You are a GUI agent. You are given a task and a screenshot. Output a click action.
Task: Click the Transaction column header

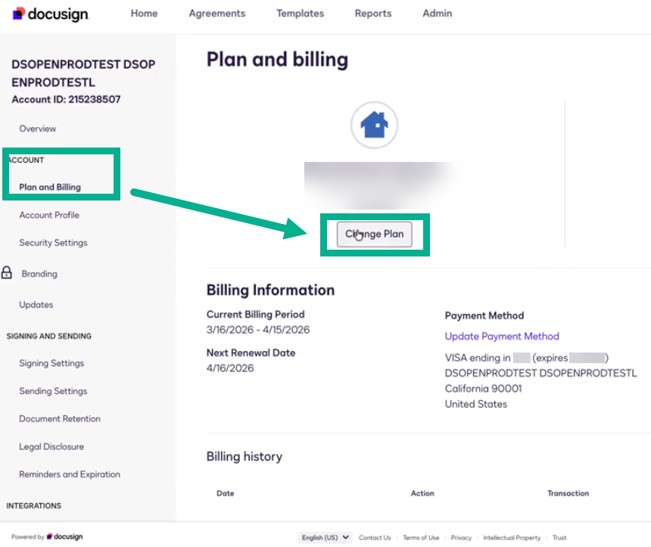tap(568, 493)
